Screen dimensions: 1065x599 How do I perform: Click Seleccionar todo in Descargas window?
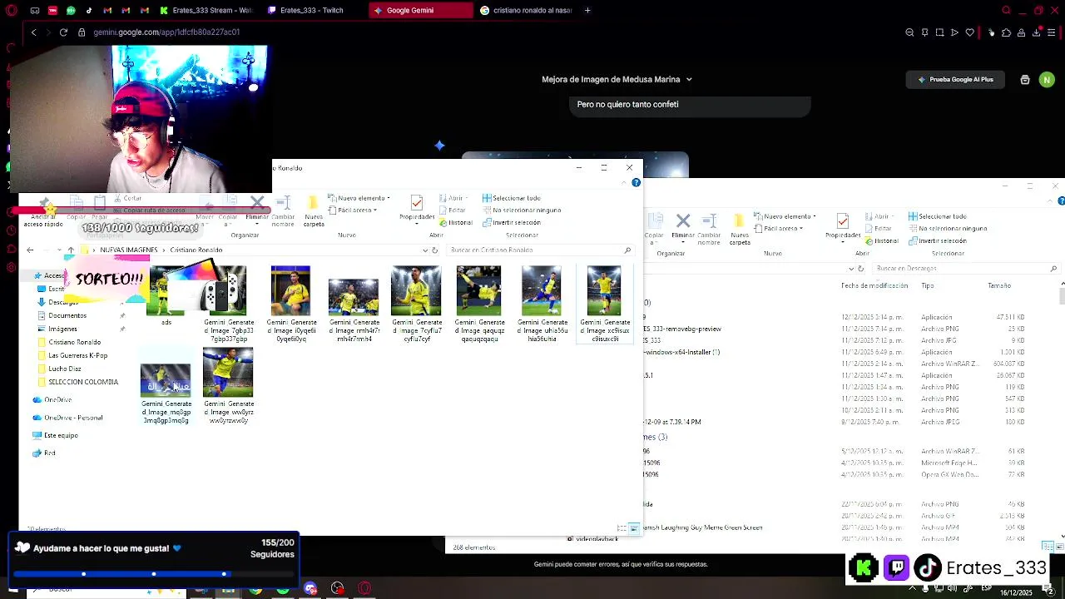(937, 216)
